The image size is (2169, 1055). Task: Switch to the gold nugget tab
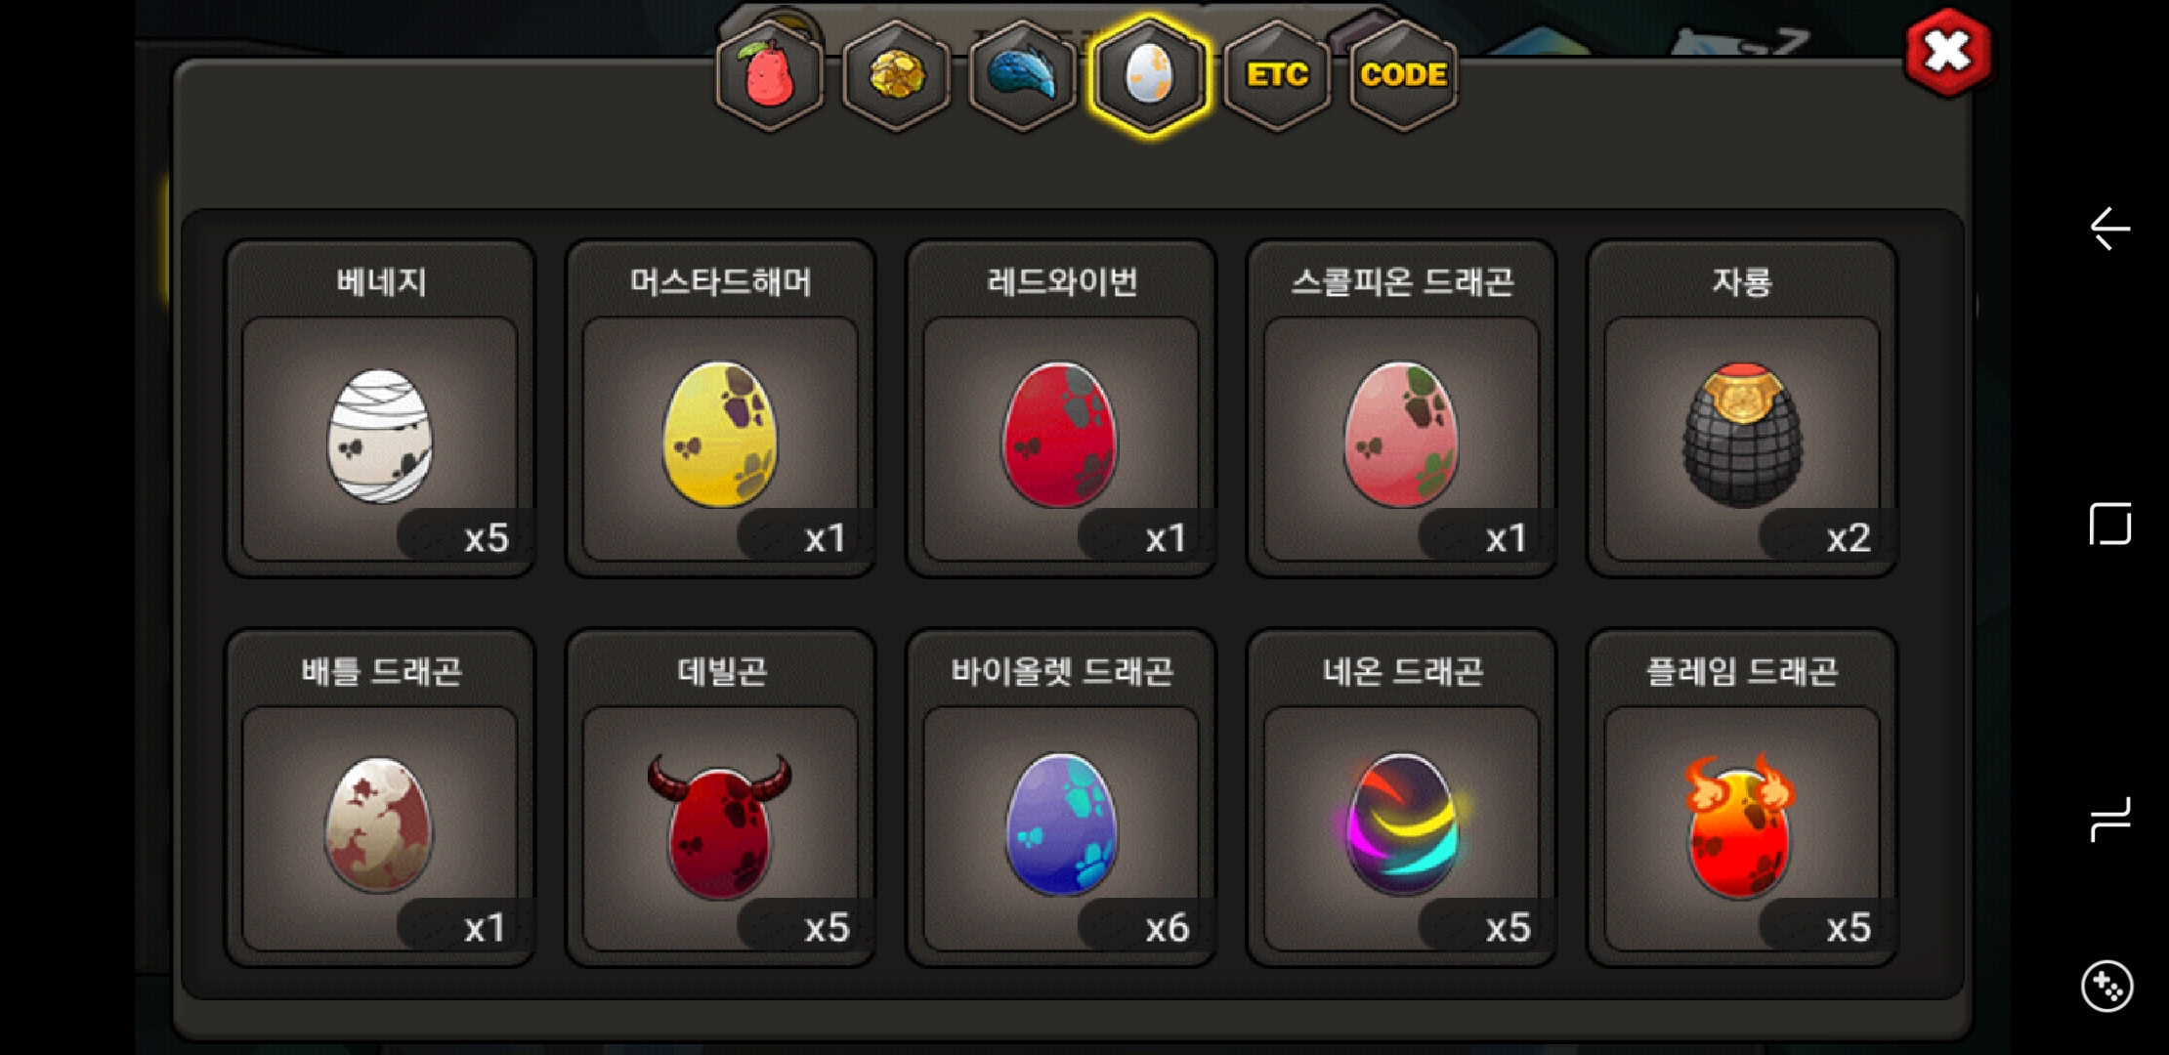tap(896, 75)
